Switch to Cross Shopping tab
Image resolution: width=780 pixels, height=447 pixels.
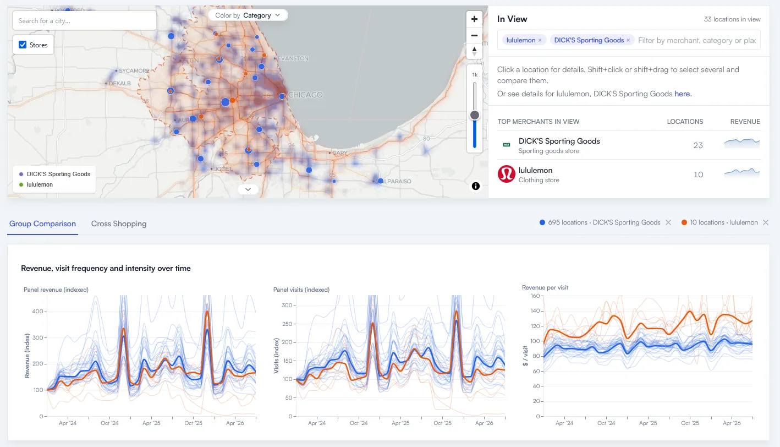(119, 223)
